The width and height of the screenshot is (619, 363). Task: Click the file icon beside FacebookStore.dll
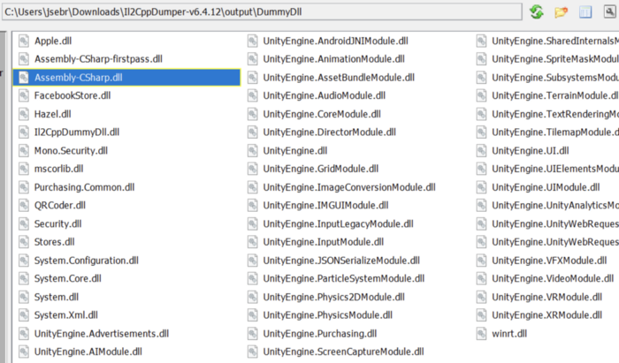click(x=24, y=95)
